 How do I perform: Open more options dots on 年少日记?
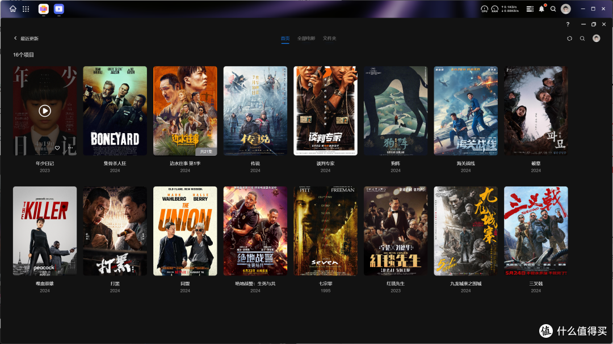point(70,148)
